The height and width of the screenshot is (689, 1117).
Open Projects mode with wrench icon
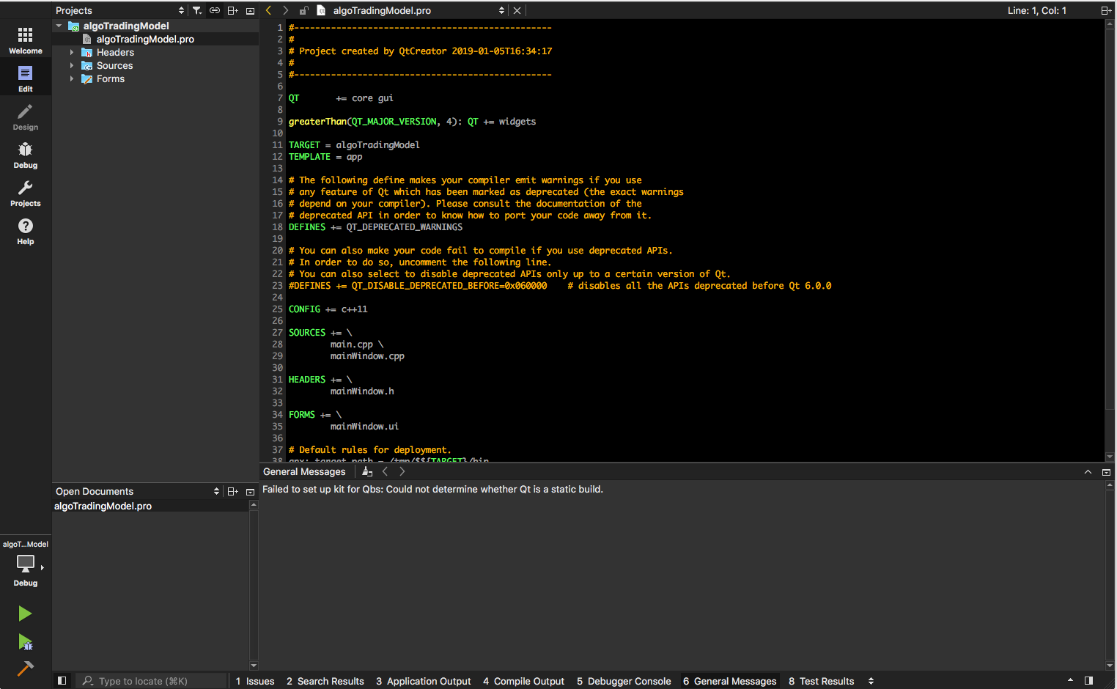pos(26,193)
